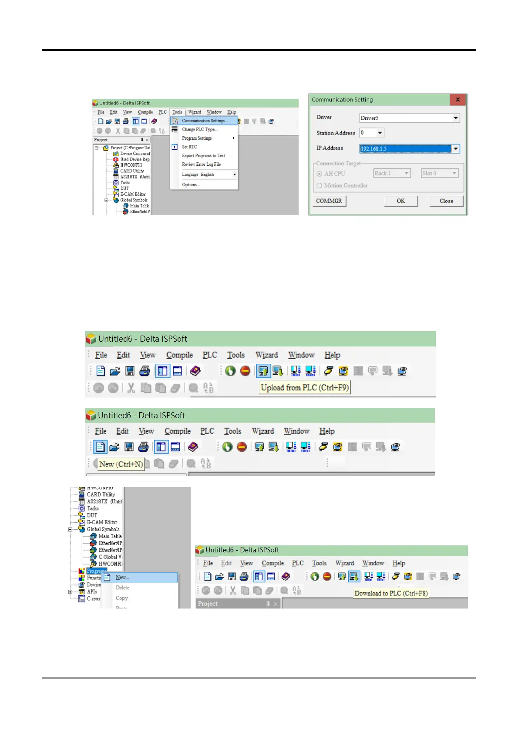This screenshot has width=518, height=733.
Task: Choose Export Programs to Text
Action: pos(203,156)
